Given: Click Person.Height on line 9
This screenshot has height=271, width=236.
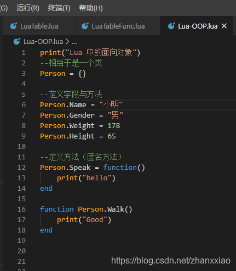Looking at the screenshot, I should 67,136.
